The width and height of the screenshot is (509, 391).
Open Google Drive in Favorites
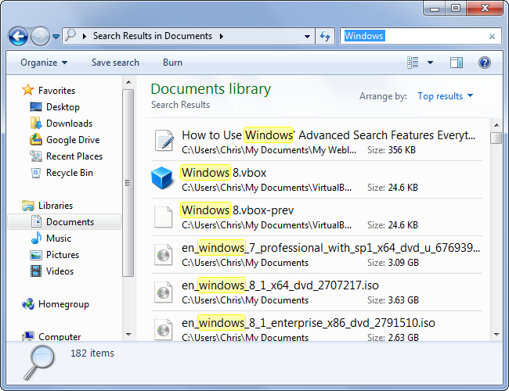72,140
